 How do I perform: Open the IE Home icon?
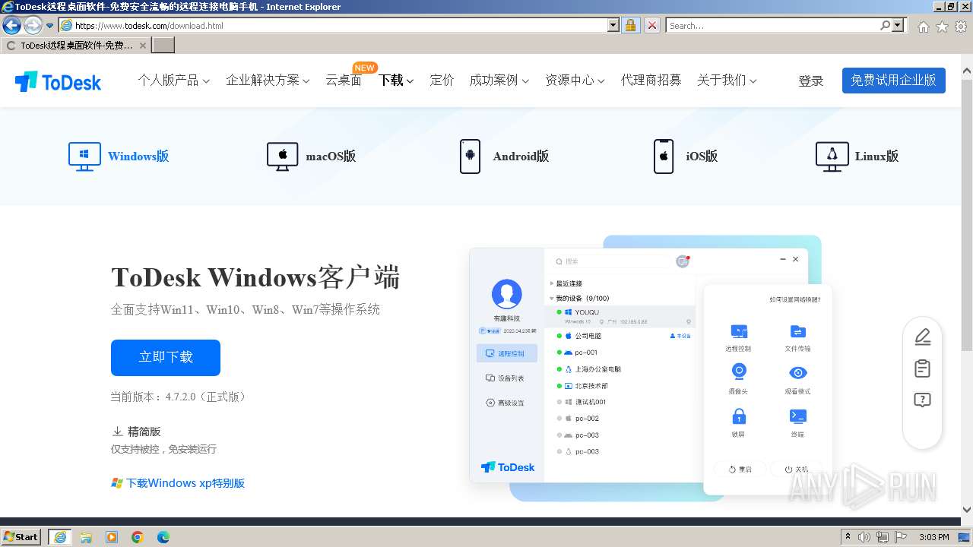pos(923,27)
